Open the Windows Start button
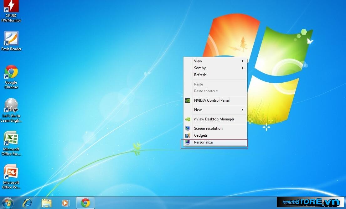This screenshot has height=209, width=346. (8, 203)
